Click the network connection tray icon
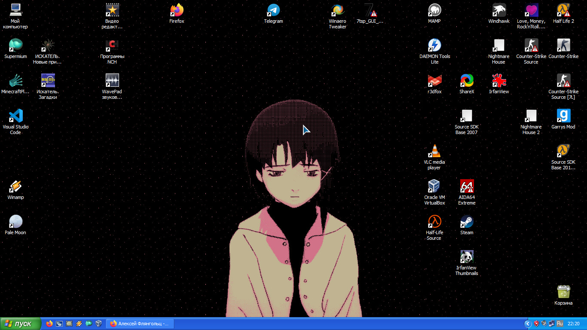587x330 pixels. pos(552,324)
